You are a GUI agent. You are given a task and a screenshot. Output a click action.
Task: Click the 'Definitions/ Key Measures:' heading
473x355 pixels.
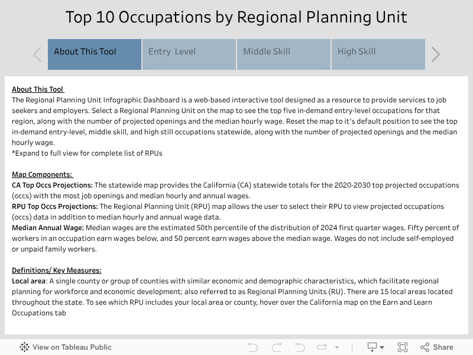point(56,270)
